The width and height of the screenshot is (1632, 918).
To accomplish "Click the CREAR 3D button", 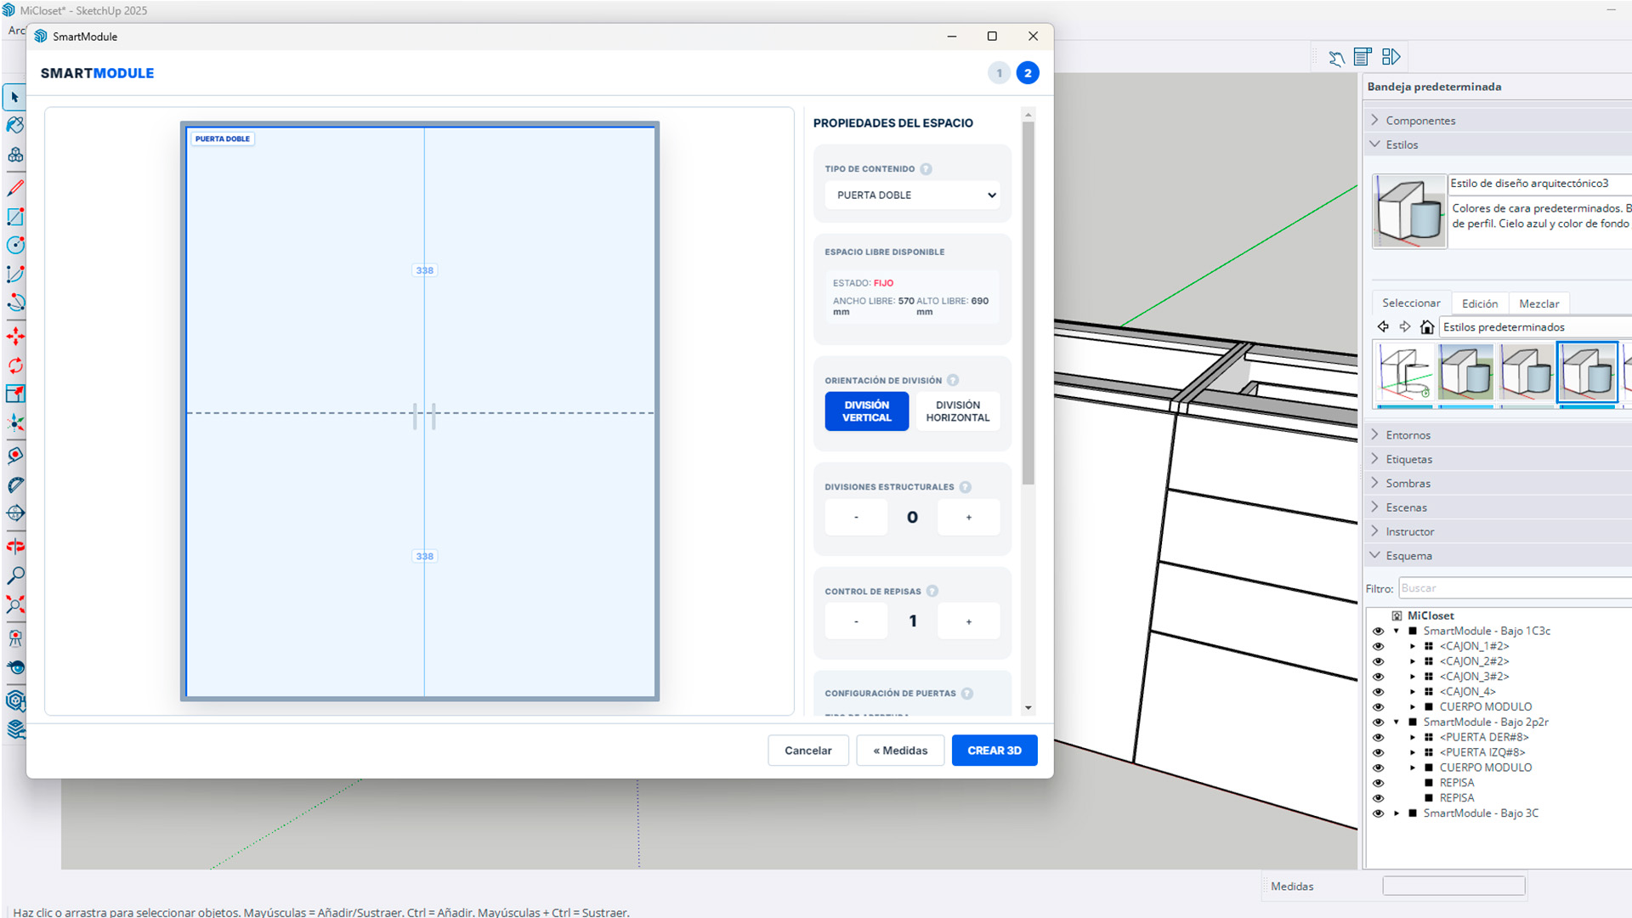I will 994,751.
